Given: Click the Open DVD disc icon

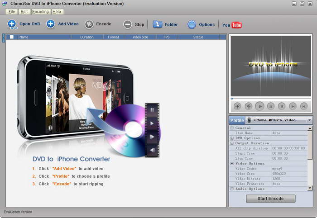Looking at the screenshot, I should (12, 24).
